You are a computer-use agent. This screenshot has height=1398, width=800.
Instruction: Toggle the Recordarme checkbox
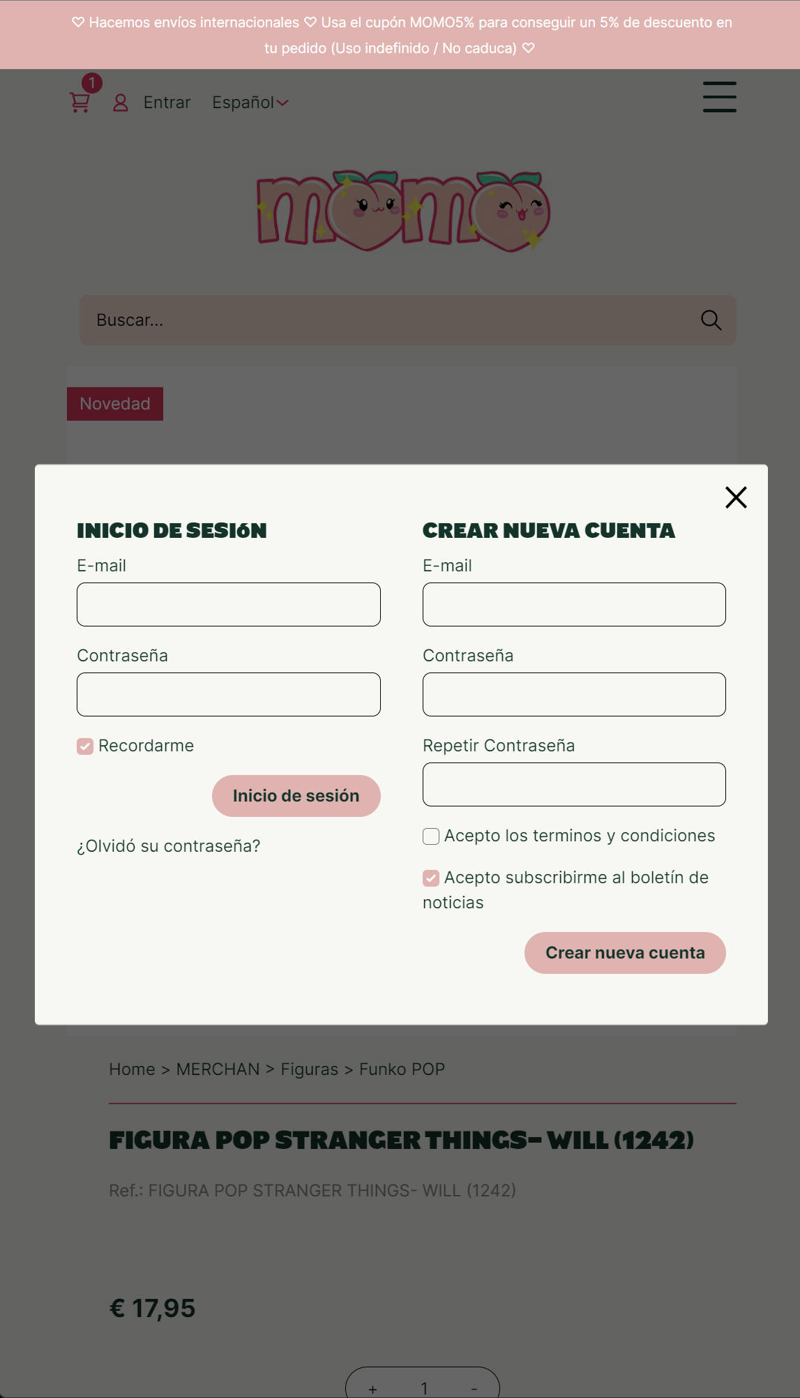click(85, 746)
